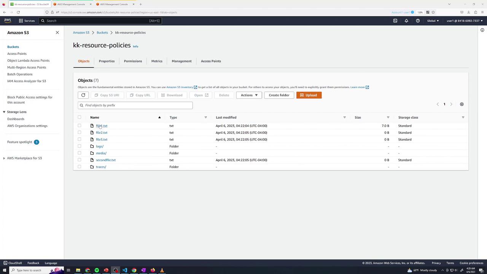Open the right-side info panel icon
487x274 pixels.
tap(482, 30)
